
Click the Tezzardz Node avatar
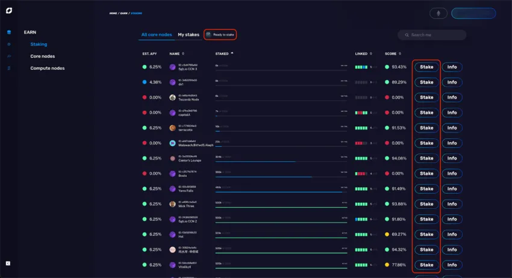172,97
